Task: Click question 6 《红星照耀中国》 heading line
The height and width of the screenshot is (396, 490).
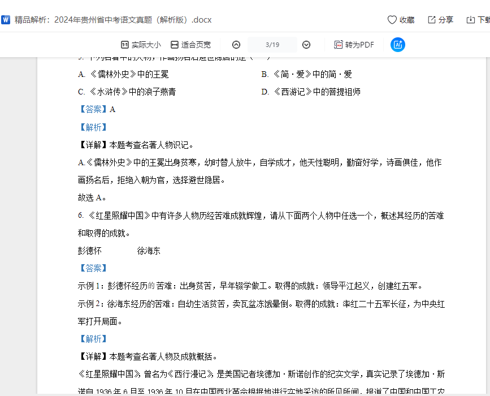Action: (261, 216)
